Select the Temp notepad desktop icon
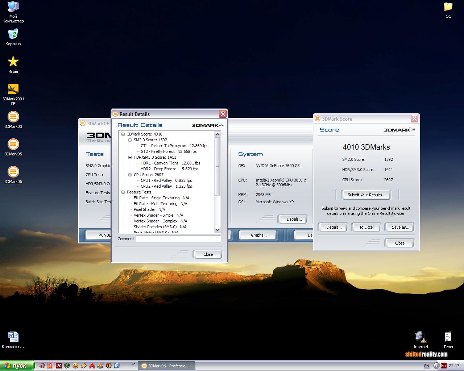Viewport: 464px width, 371px height. pos(448,340)
